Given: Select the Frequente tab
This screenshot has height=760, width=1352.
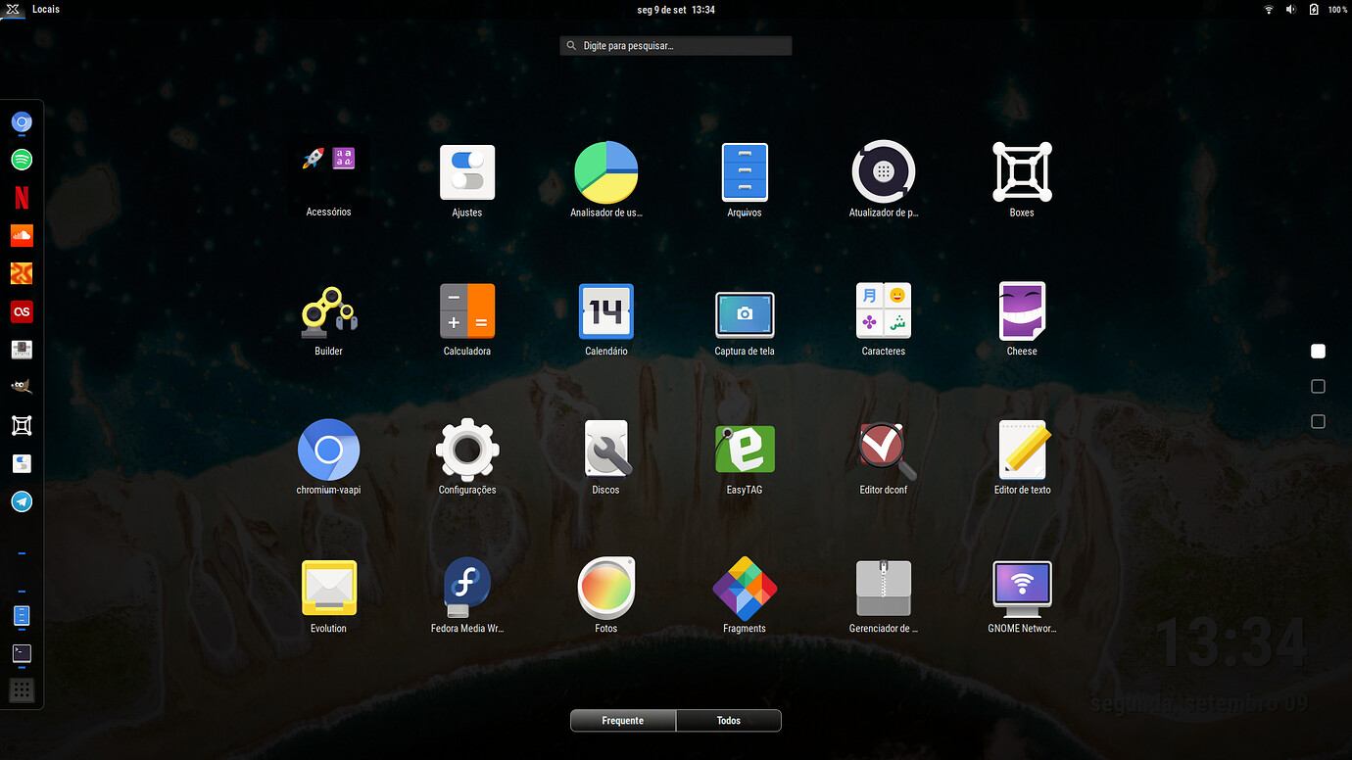Looking at the screenshot, I should click(623, 721).
